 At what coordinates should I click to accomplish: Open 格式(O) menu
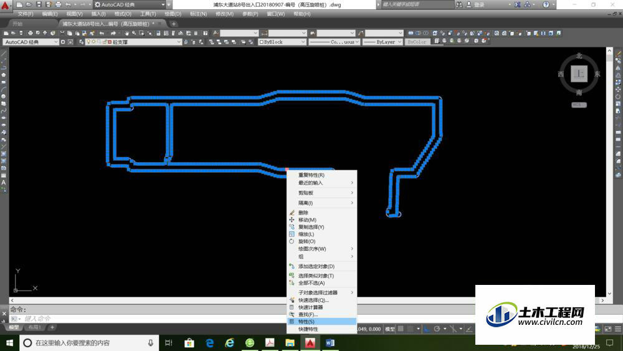pos(123,14)
